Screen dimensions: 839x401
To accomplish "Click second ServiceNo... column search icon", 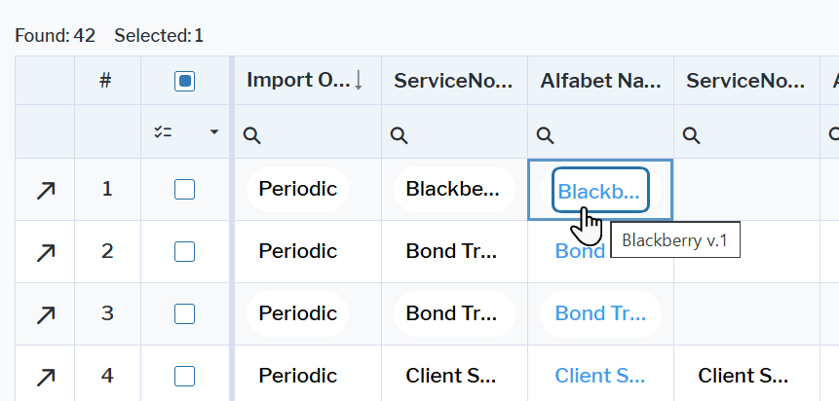I will (x=692, y=135).
